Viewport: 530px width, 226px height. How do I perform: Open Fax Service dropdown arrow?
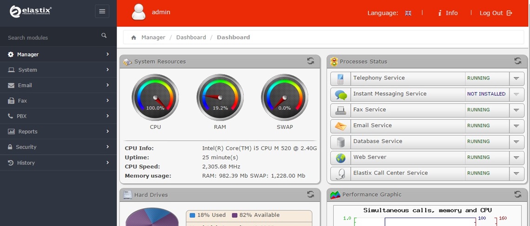pyautogui.click(x=516, y=110)
